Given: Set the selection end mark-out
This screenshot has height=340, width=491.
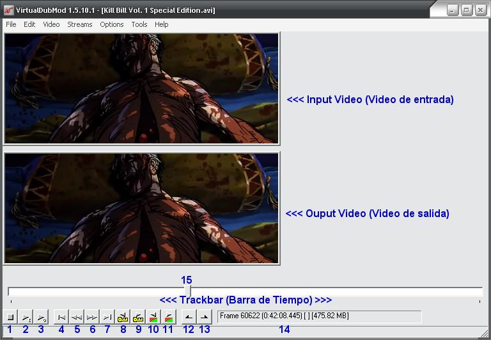Looking at the screenshot, I should (204, 317).
